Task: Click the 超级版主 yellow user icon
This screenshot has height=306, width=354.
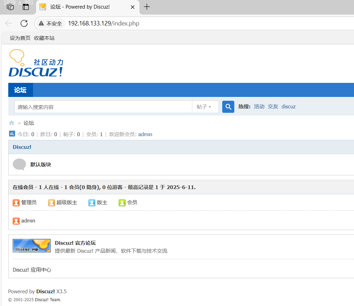Action: click(52, 203)
